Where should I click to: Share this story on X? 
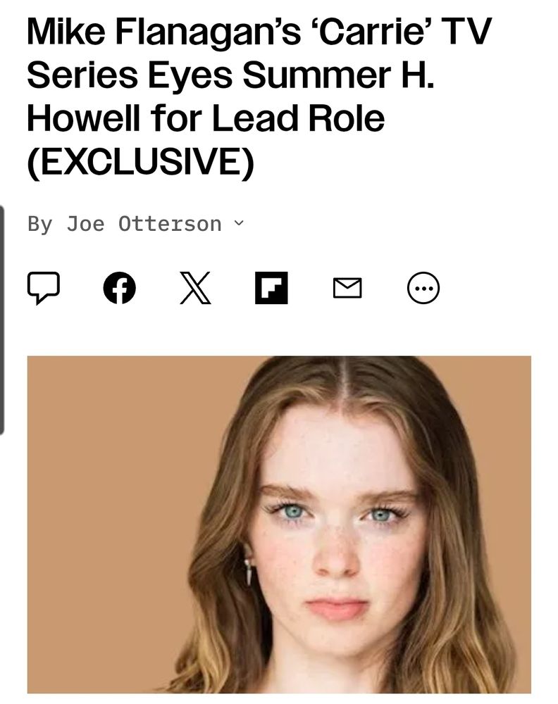[195, 288]
